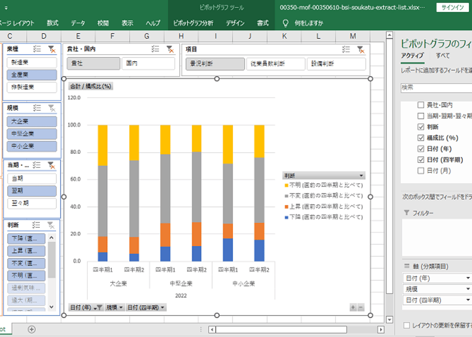Clear filter on 判断 slicer
Viewport: 472px width, 337px height.
click(x=51, y=225)
